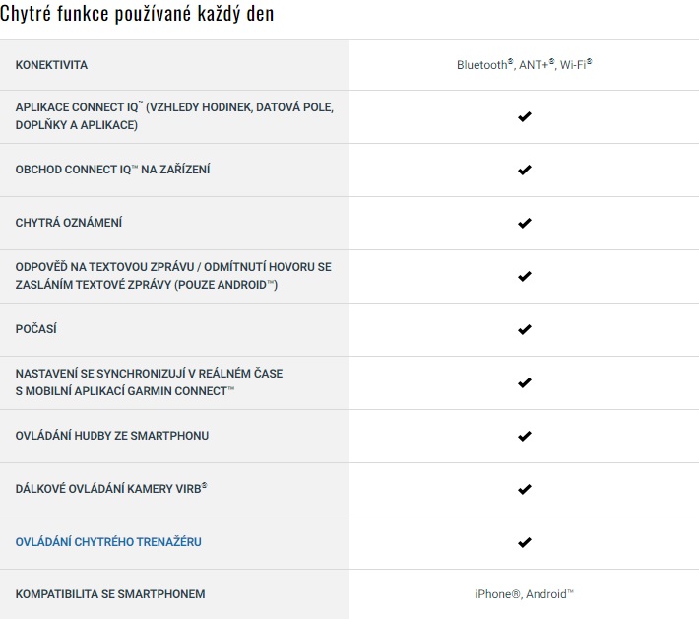Click the Ovládání hudby ze smartphonu label

click(x=112, y=436)
